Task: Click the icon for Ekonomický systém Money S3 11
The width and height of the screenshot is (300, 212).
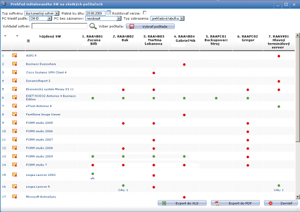Action: point(15,89)
